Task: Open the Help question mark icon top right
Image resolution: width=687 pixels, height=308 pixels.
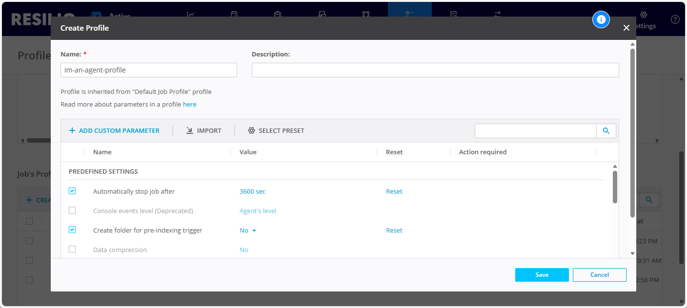Action: 675,19
